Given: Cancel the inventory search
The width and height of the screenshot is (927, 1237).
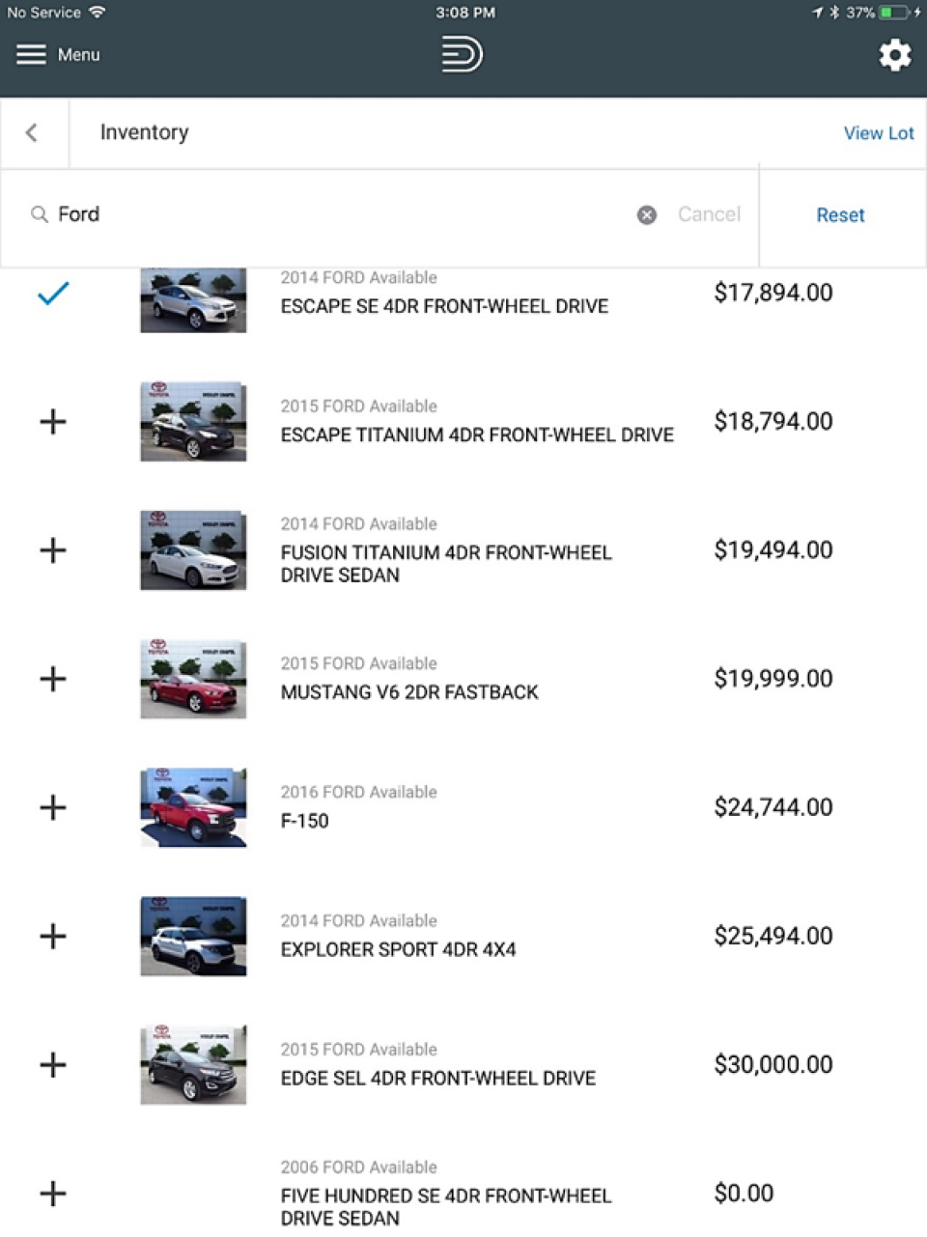Looking at the screenshot, I should click(x=709, y=214).
